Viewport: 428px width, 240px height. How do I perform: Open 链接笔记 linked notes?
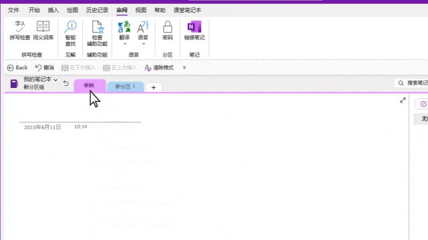[195, 31]
